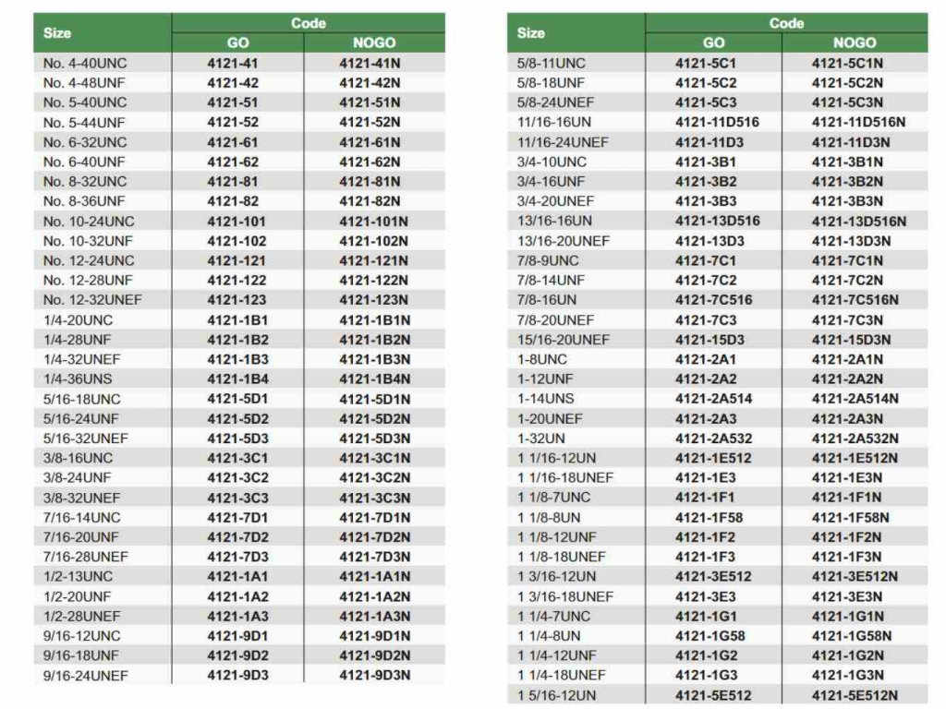Click the 1-8UNC size entry
This screenshot has height=709, width=946.
[542, 359]
